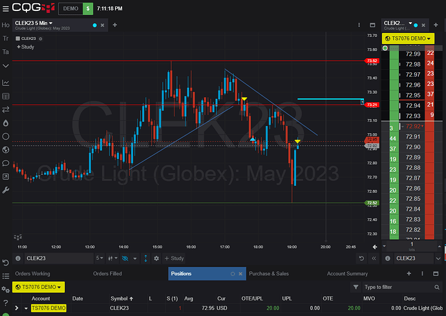446x316 pixels.
Task: Open the Account Summary tab
Action: (347, 273)
